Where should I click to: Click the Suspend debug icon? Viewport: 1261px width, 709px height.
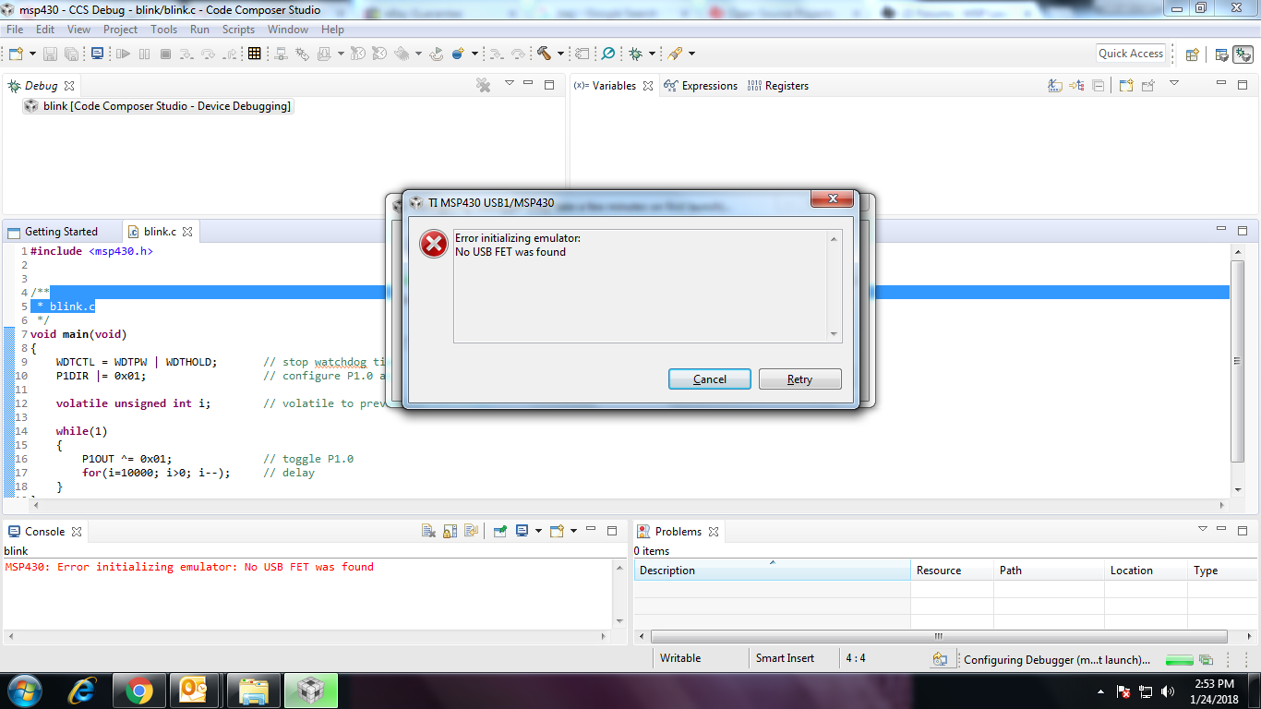tap(144, 54)
